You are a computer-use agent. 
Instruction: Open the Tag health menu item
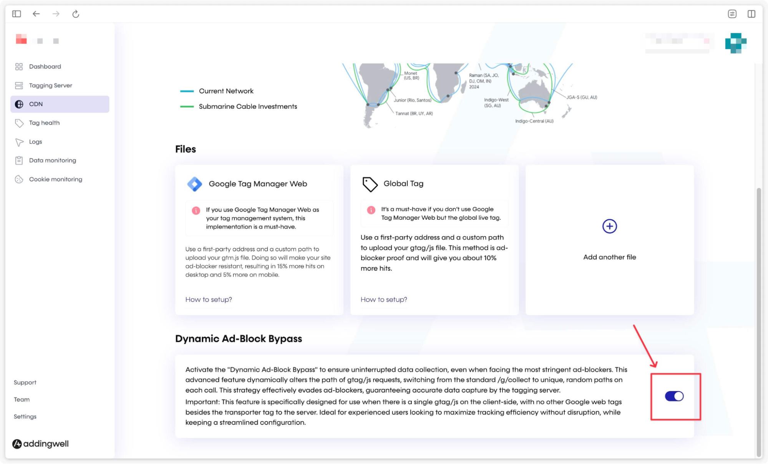click(x=60, y=123)
